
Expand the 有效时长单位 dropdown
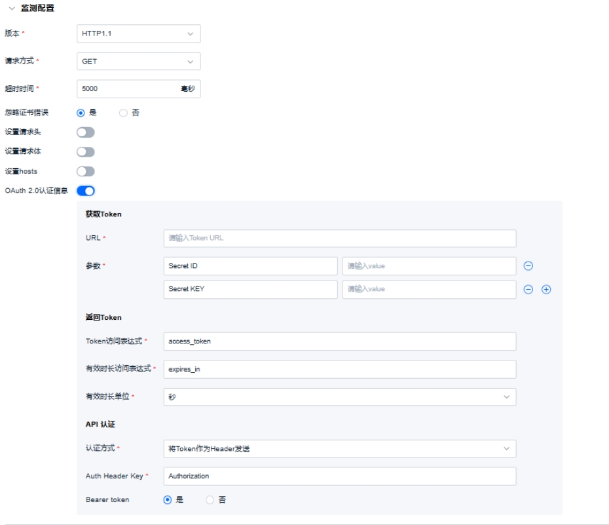pos(339,397)
